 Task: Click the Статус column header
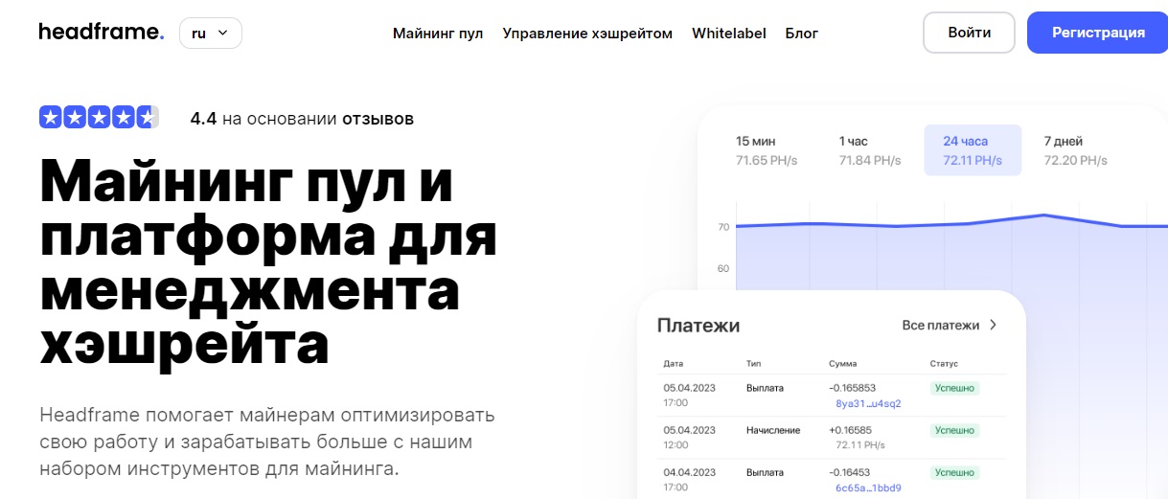[944, 364]
